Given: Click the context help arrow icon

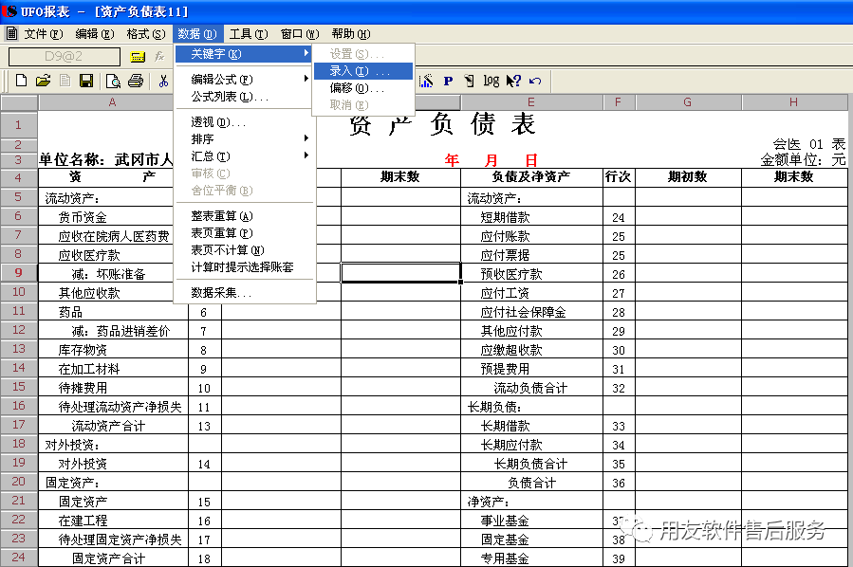Looking at the screenshot, I should [513, 81].
